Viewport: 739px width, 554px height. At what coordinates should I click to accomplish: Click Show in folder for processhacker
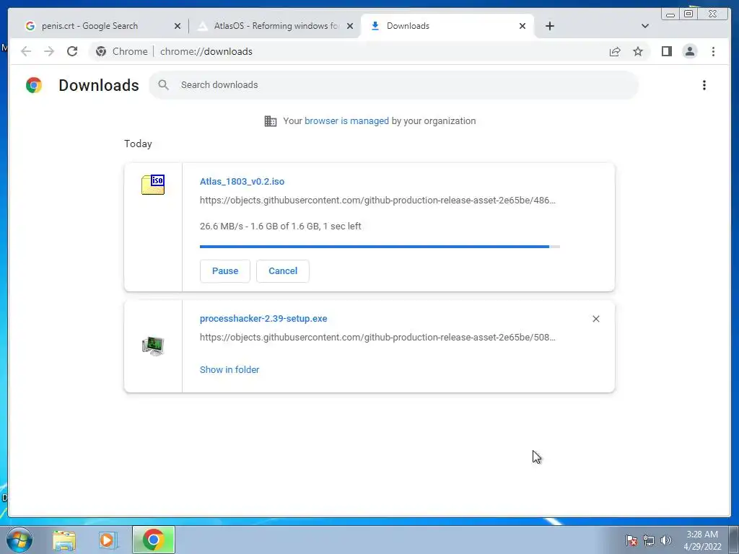click(229, 370)
